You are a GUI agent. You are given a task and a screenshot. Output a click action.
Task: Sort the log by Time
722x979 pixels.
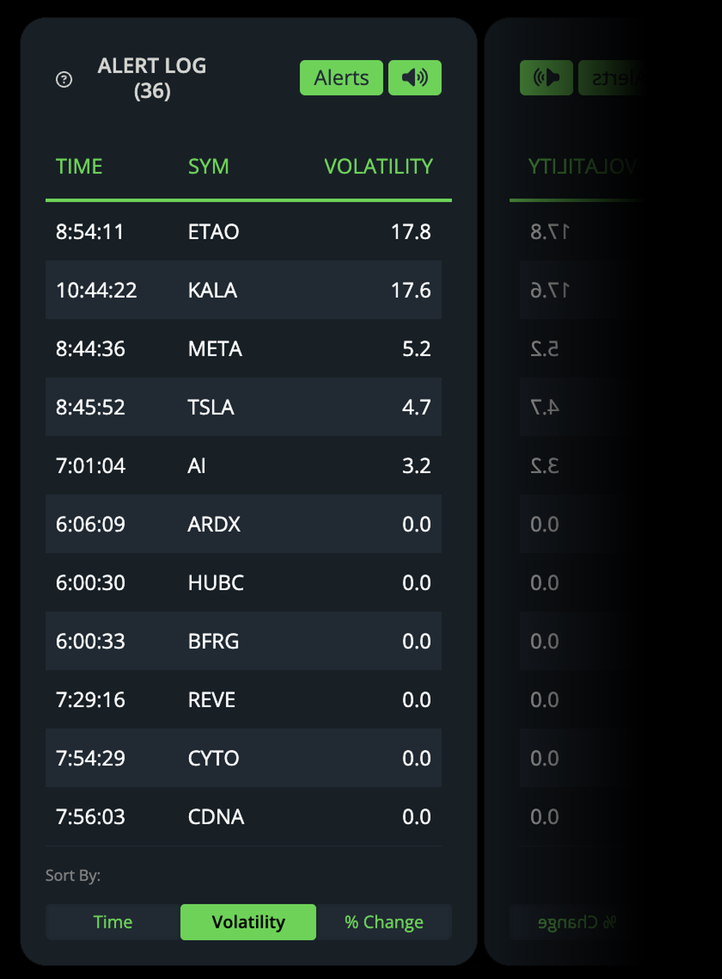click(x=113, y=922)
